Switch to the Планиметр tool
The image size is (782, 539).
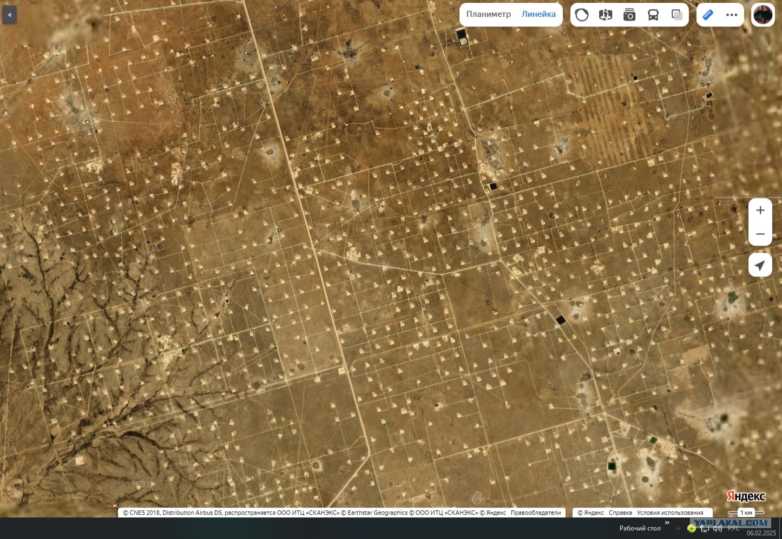coord(489,14)
